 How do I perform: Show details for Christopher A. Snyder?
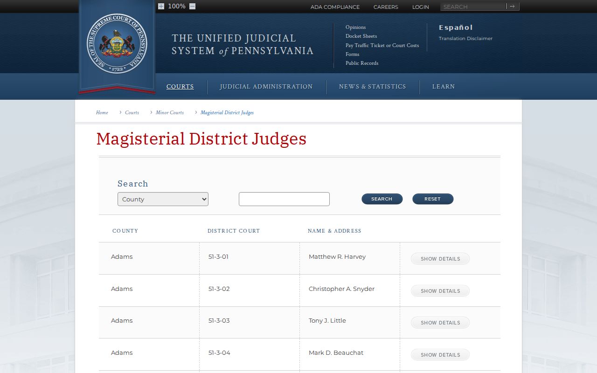tap(440, 291)
